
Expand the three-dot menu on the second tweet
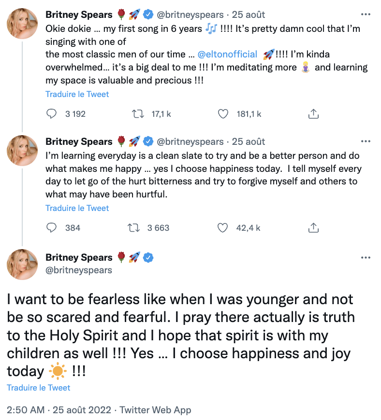tap(366, 141)
